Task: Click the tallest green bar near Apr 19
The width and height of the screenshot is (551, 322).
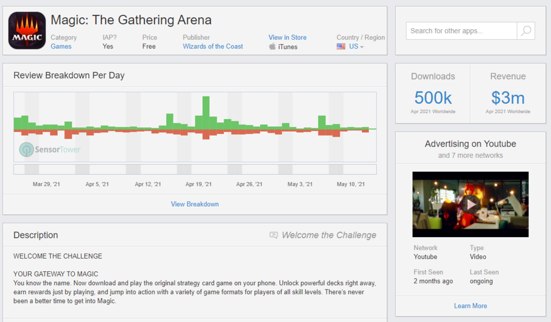Action: click(206, 113)
